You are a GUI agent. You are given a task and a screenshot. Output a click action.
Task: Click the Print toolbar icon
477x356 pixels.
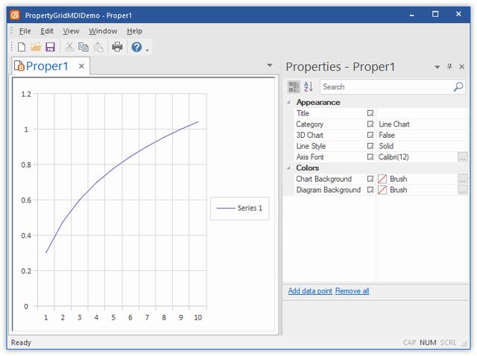click(x=117, y=47)
